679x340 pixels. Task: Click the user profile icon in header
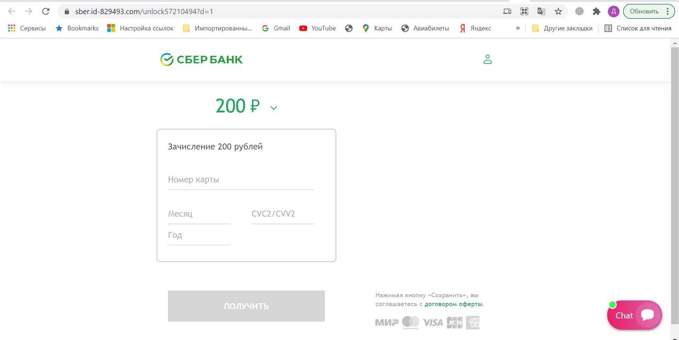[487, 59]
